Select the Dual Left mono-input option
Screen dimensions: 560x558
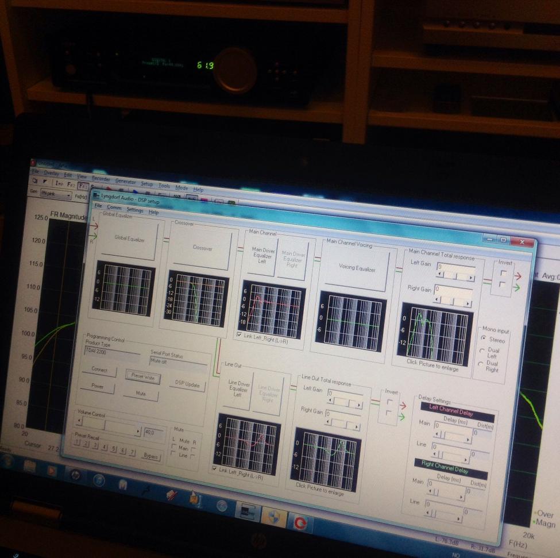pyautogui.click(x=482, y=351)
